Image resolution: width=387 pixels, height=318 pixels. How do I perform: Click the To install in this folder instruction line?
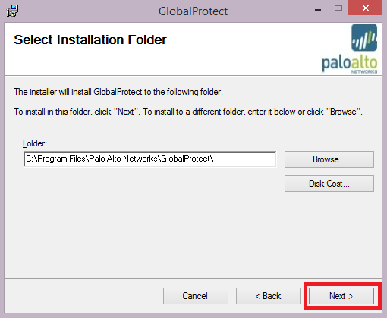tap(188, 112)
